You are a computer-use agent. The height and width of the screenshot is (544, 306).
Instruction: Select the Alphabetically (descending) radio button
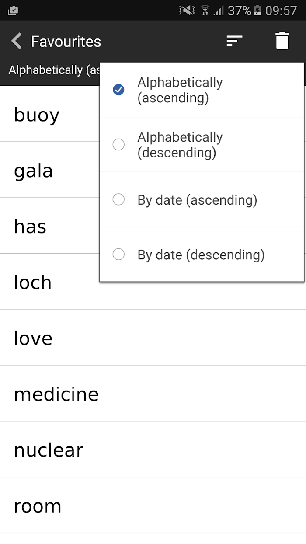pyautogui.click(x=118, y=145)
